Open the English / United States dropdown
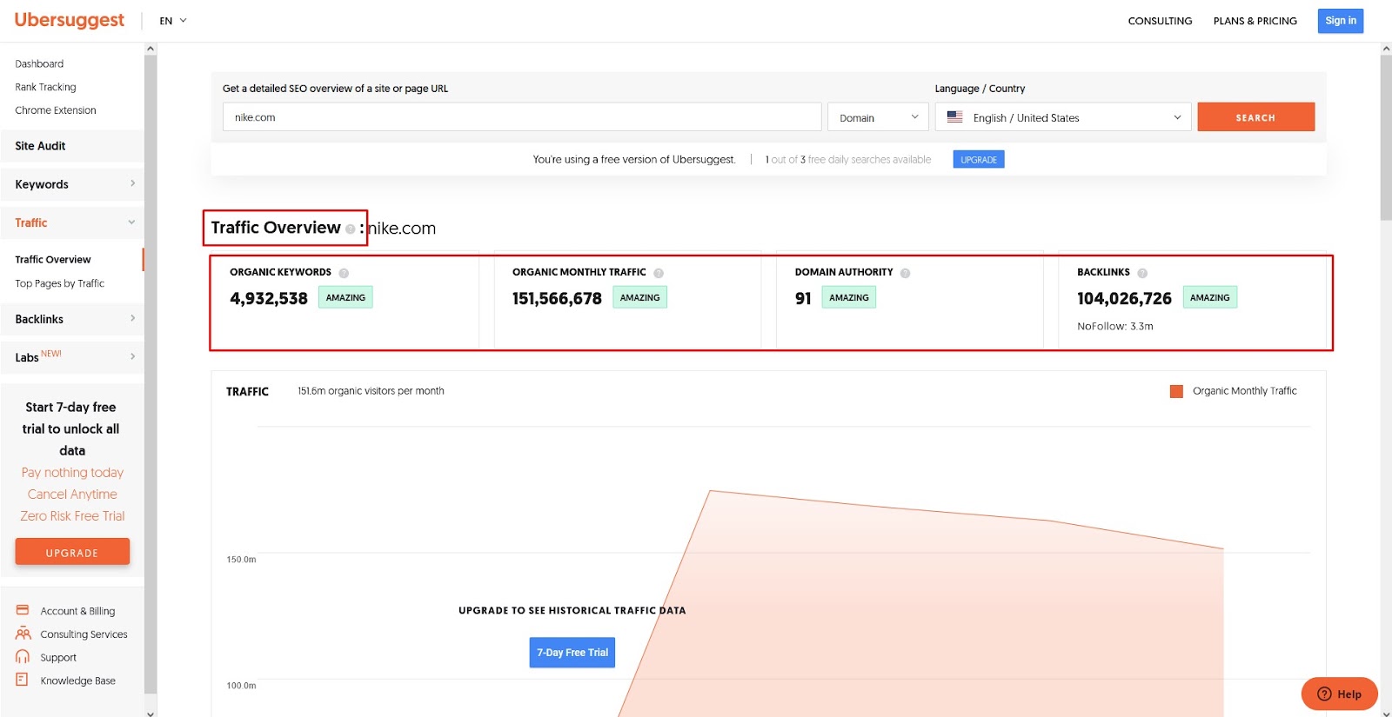 point(1063,117)
